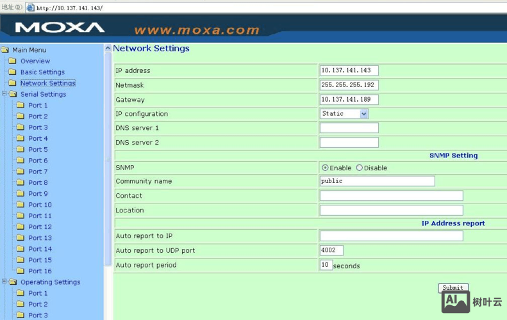Click the Gateway input field
This screenshot has width=507, height=320.
349,99
